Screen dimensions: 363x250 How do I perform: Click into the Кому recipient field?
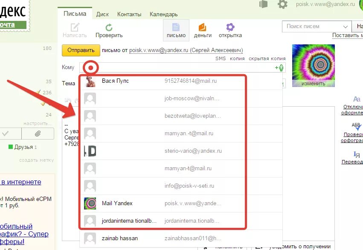point(183,67)
